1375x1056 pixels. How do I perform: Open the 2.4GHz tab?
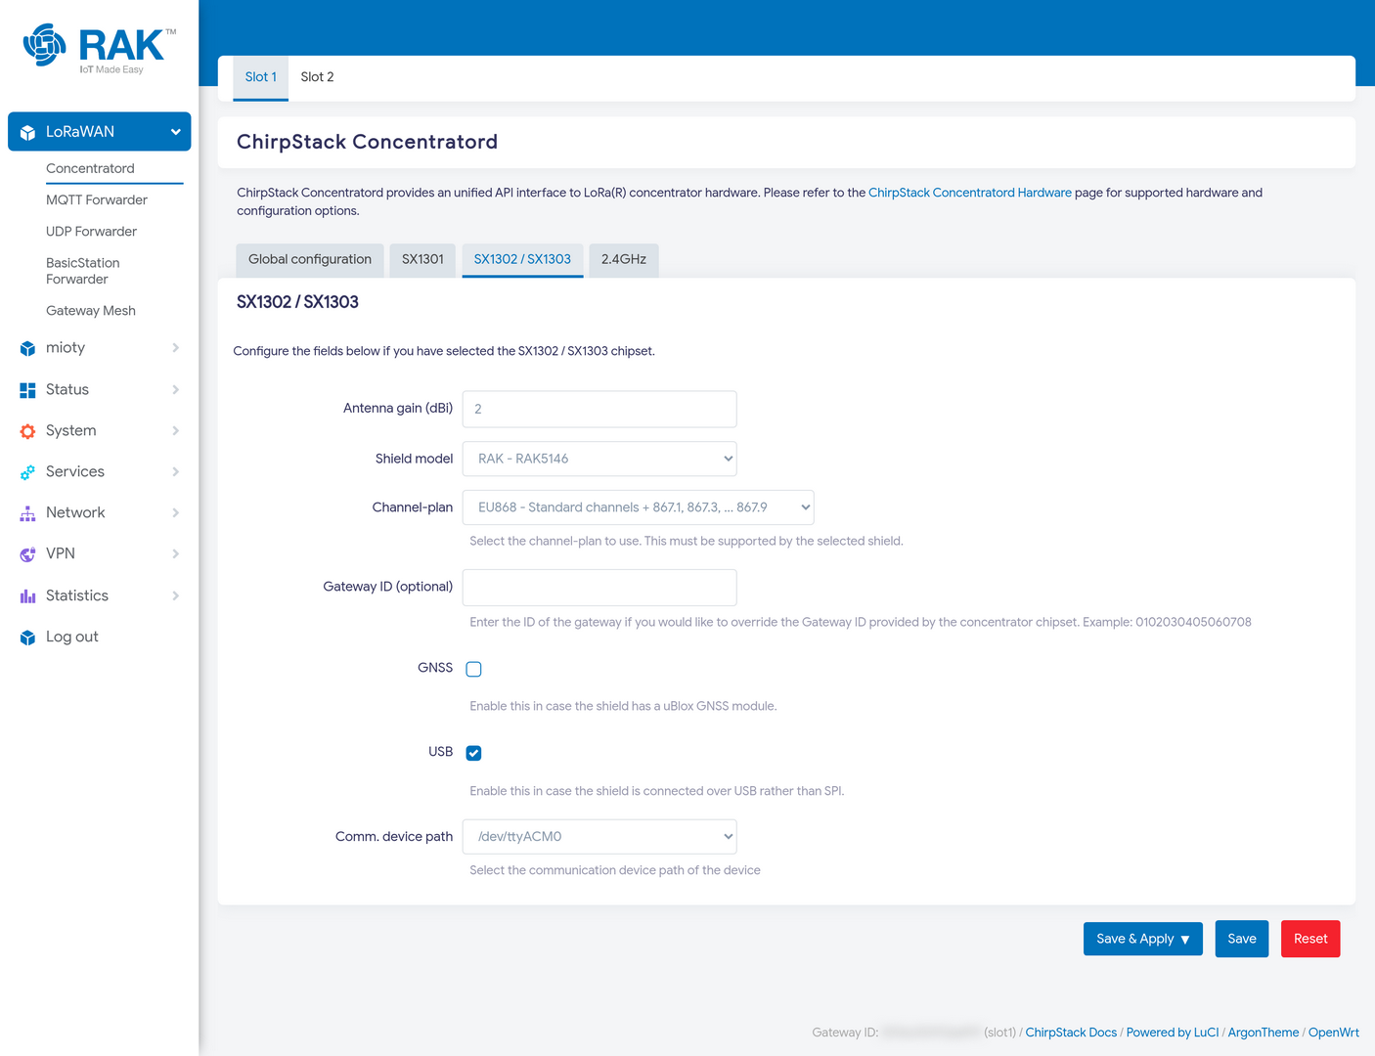(624, 260)
